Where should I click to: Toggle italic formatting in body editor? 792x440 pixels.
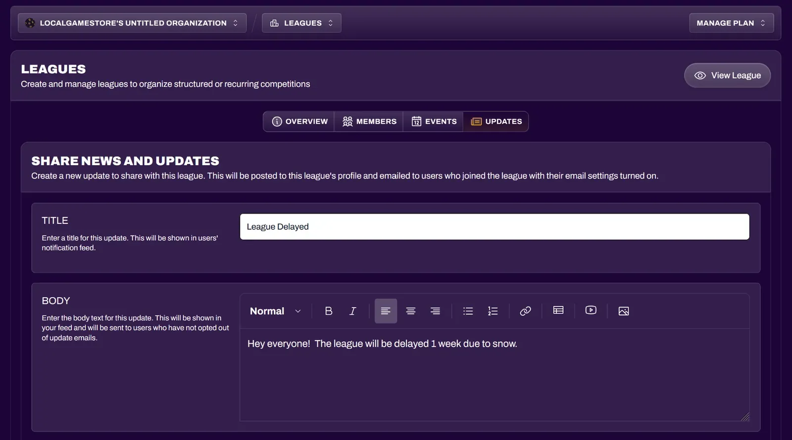(352, 311)
